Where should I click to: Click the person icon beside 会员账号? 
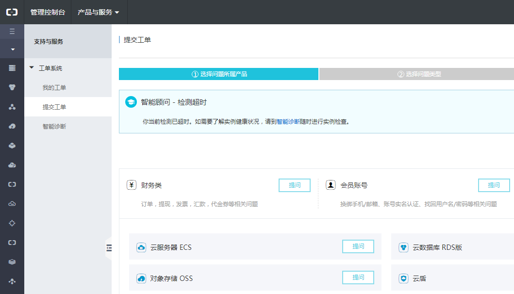point(331,185)
